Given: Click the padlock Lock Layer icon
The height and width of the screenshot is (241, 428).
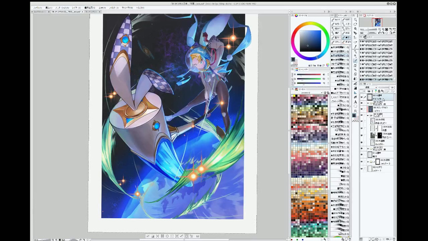Looking at the screenshot, I should [x=379, y=91].
